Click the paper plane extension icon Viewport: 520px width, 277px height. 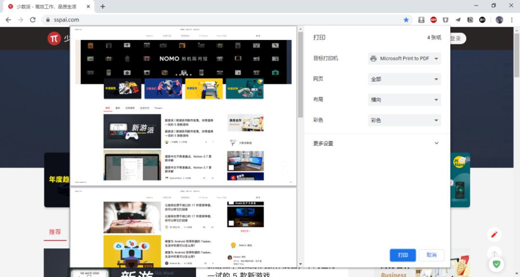(458, 20)
